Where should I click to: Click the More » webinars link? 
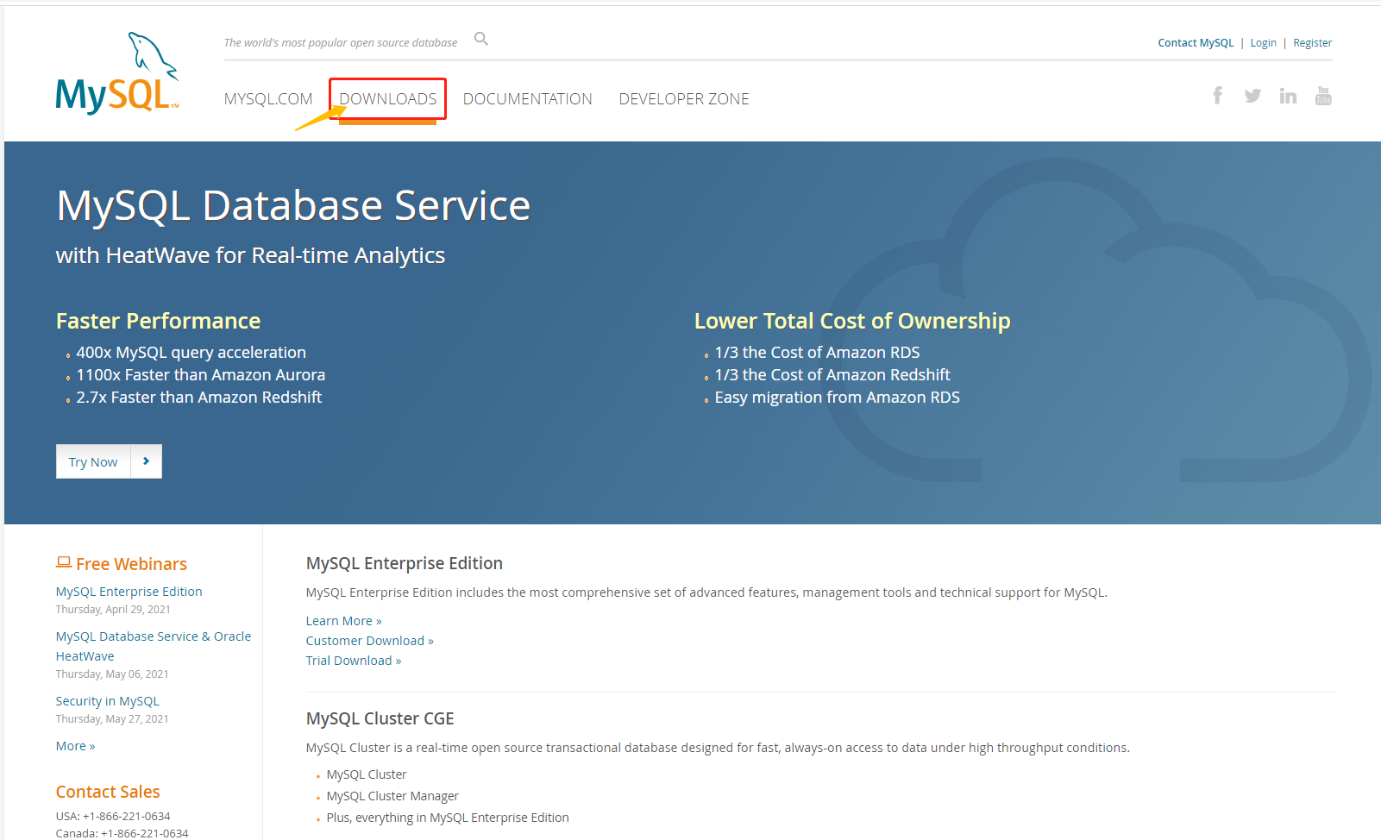coord(76,746)
